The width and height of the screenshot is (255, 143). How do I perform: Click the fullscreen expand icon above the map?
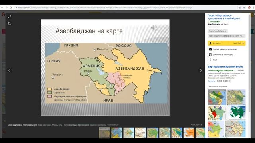(x=9, y=17)
